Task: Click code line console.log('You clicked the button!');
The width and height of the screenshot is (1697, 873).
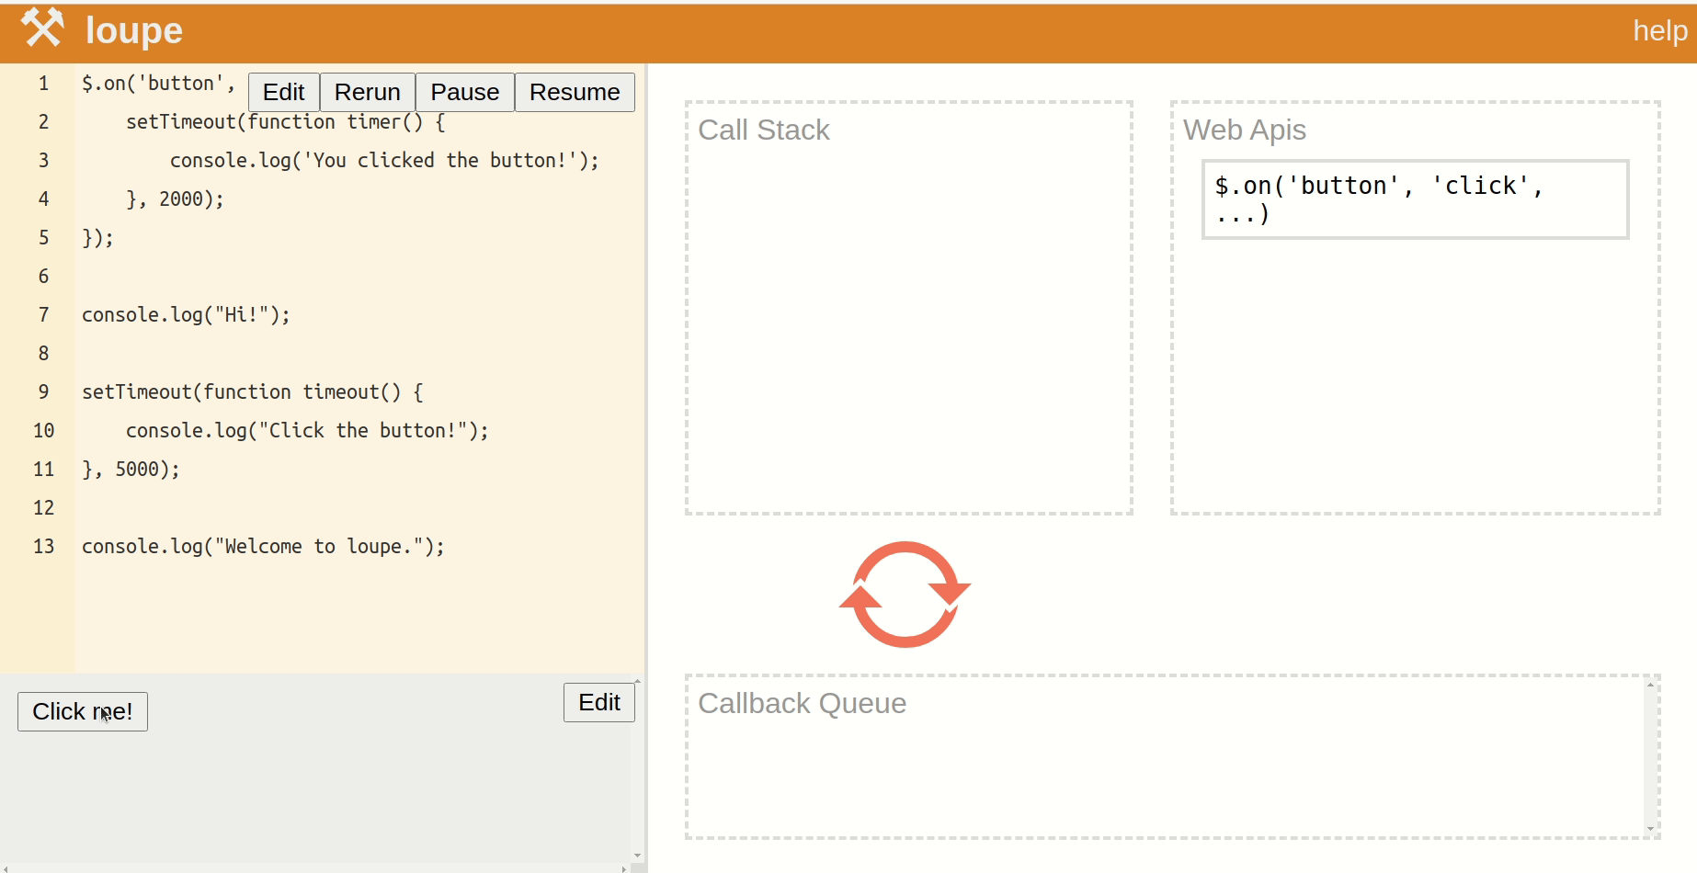Action: pos(384,160)
